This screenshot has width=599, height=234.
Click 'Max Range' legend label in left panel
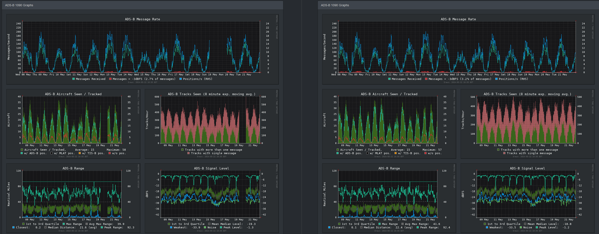click(74, 224)
